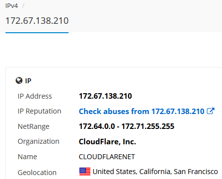Select the bold IP address value 172.67.138.210
Viewport: 222px width, 179px height.
(105, 96)
